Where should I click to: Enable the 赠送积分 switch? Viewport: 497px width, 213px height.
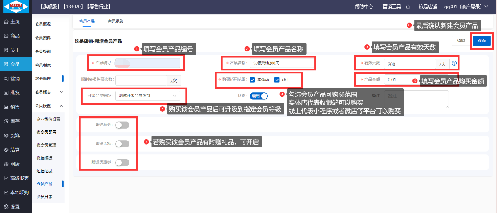(x=122, y=125)
